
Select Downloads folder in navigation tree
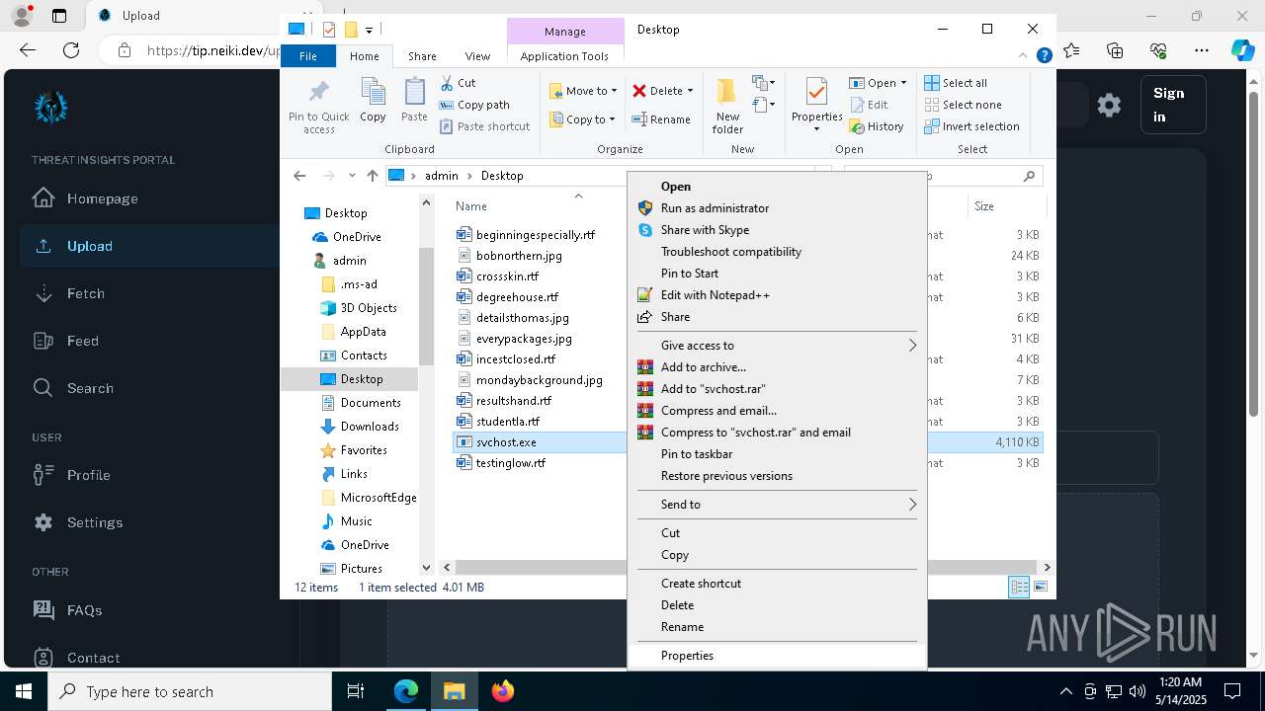[x=360, y=427]
